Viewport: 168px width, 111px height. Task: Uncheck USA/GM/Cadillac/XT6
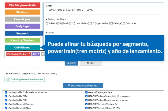[6, 100]
